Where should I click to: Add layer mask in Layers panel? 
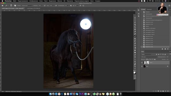[158, 91]
